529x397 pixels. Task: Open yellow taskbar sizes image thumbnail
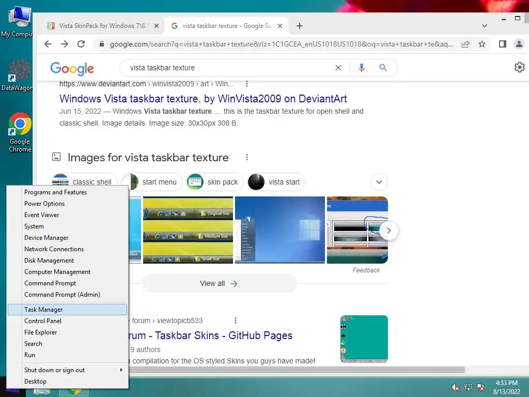pos(188,230)
